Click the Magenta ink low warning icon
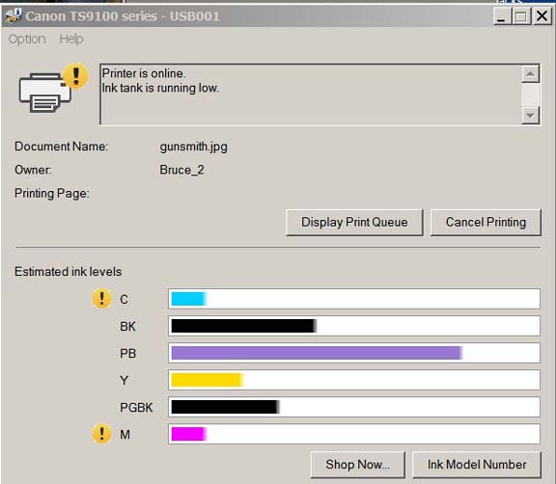The width and height of the screenshot is (556, 484). 101,434
